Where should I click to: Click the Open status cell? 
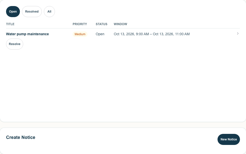point(100,34)
